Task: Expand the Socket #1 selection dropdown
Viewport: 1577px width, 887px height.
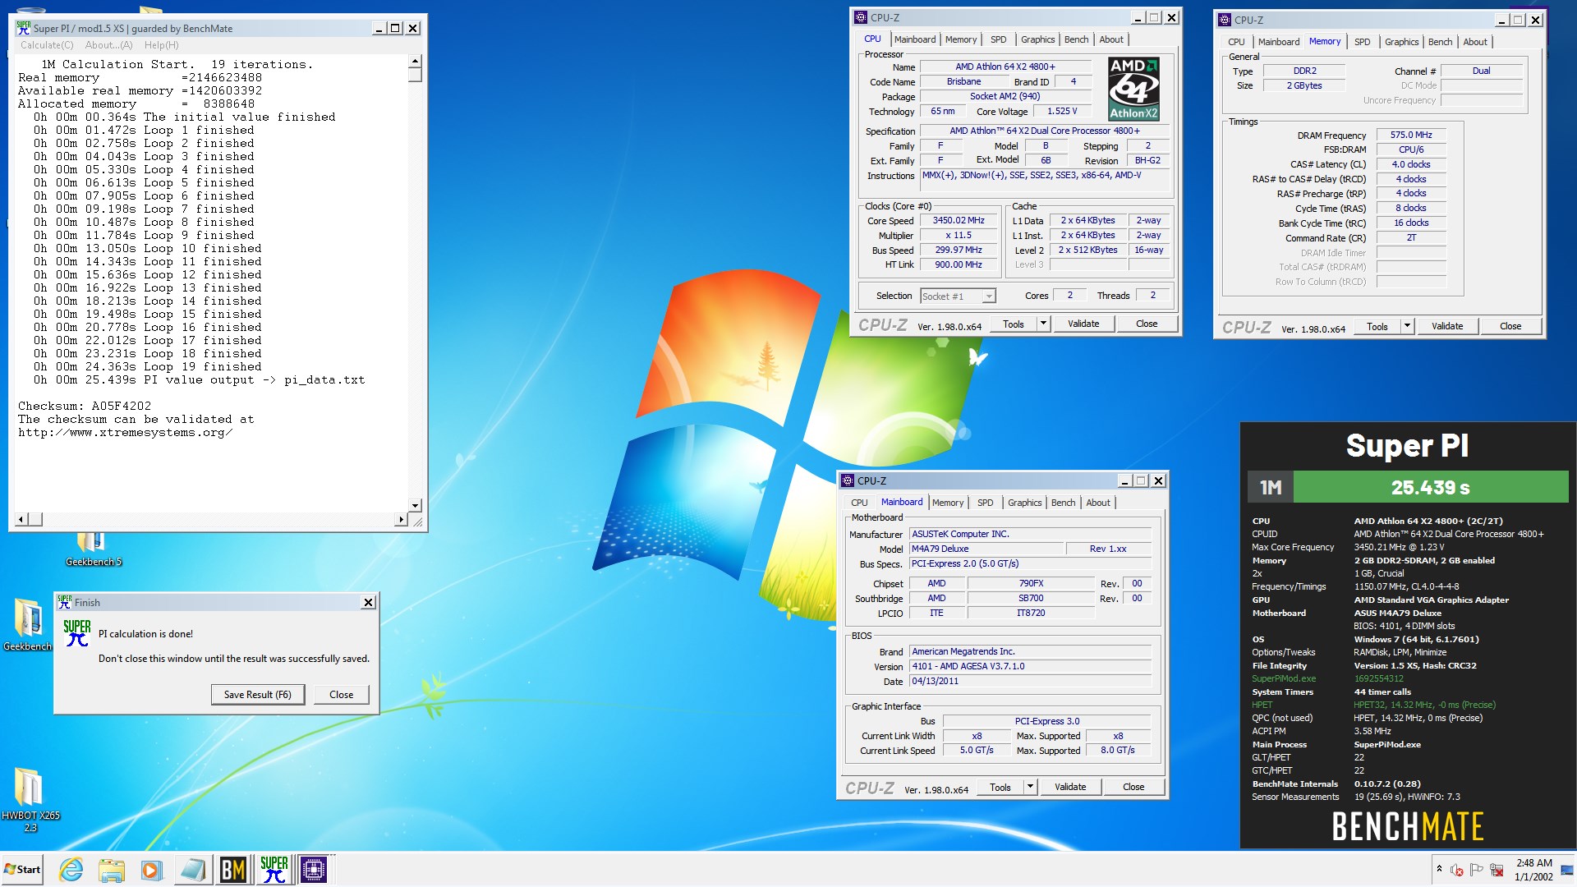Action: 989,296
